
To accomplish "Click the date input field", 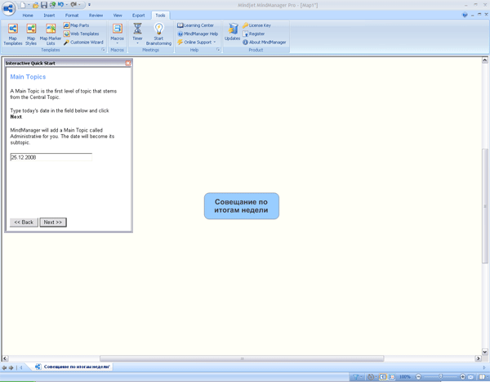I will click(51, 157).
